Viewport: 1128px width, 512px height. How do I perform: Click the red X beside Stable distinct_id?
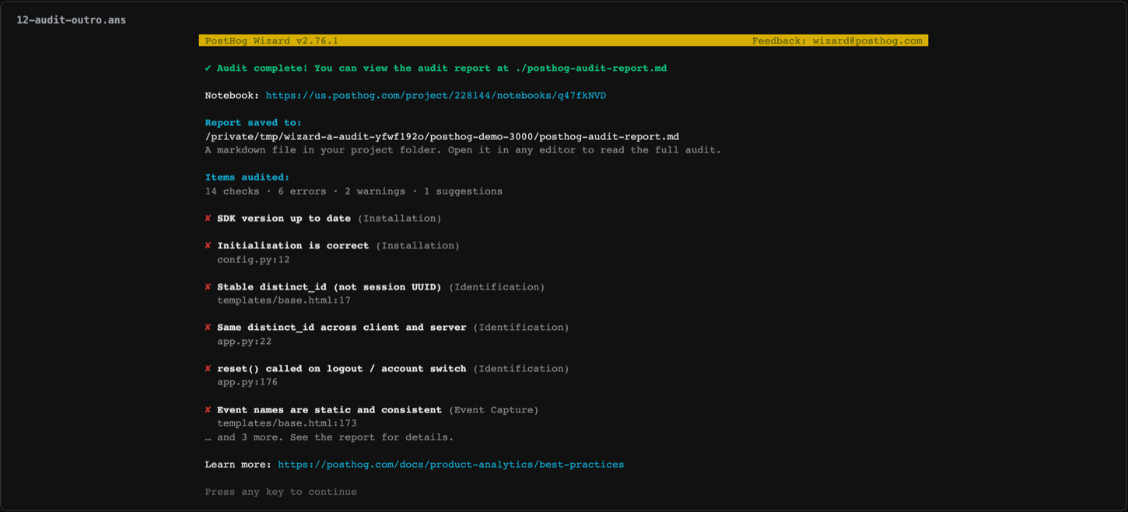pyautogui.click(x=208, y=287)
